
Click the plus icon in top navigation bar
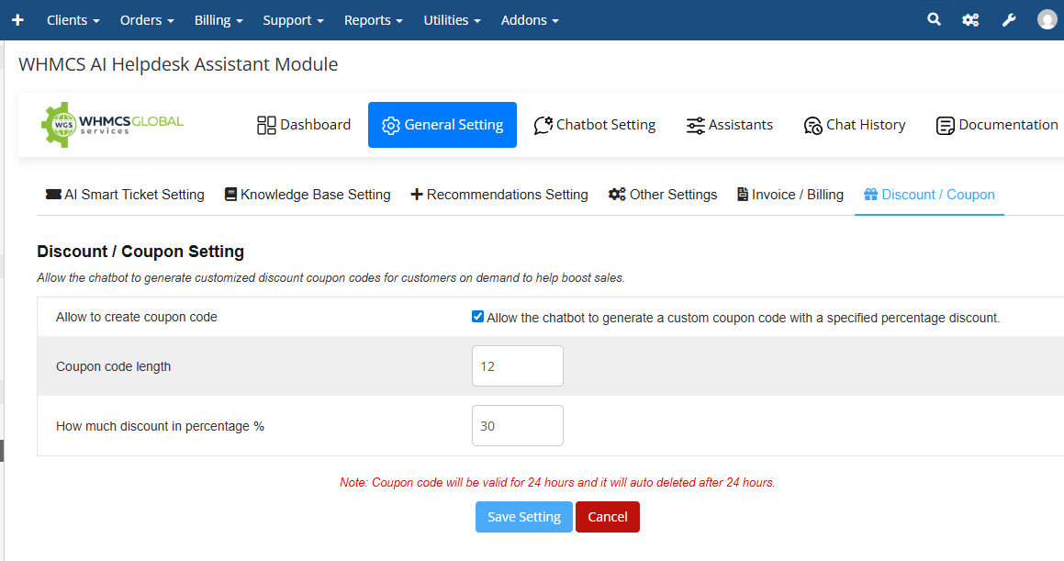pyautogui.click(x=17, y=20)
